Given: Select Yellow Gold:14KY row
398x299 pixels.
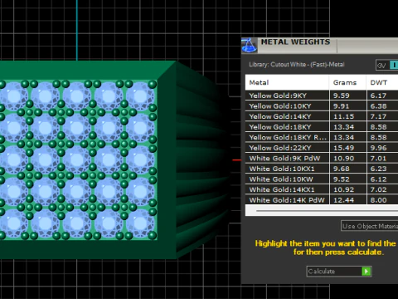Looking at the screenshot, I should [322, 116].
